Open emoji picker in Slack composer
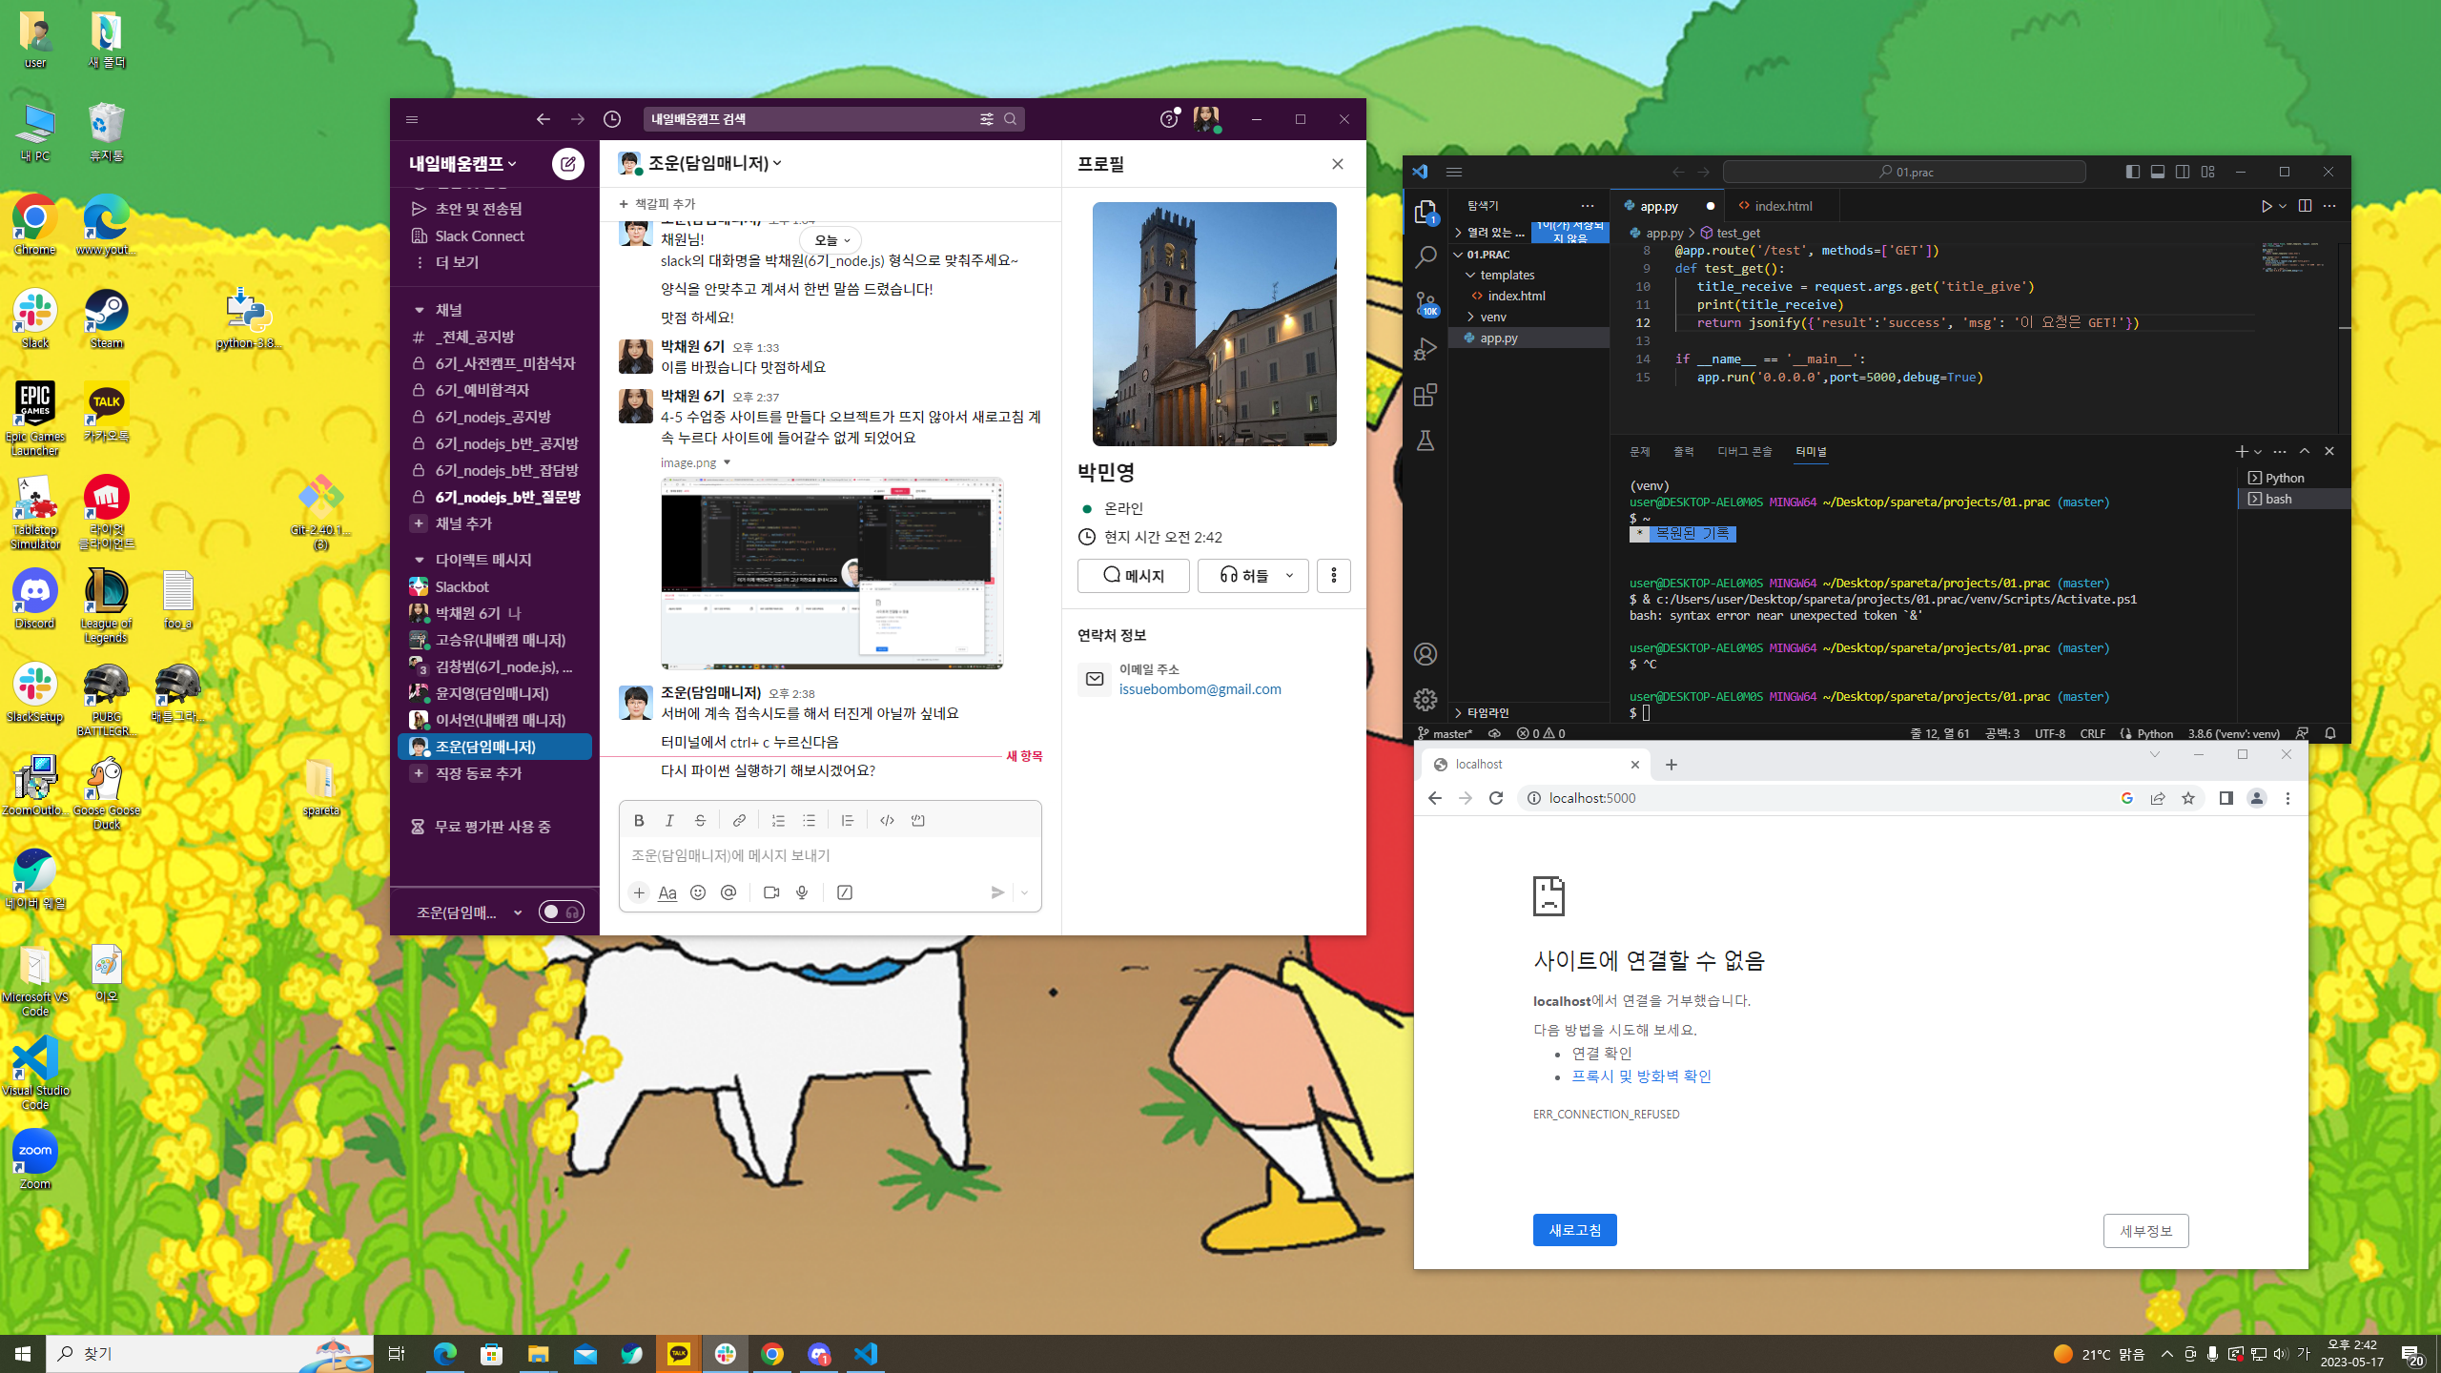This screenshot has width=2441, height=1373. pos(698,892)
